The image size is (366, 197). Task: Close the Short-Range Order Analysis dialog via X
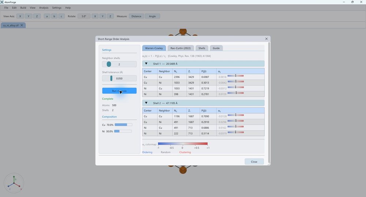tap(266, 39)
